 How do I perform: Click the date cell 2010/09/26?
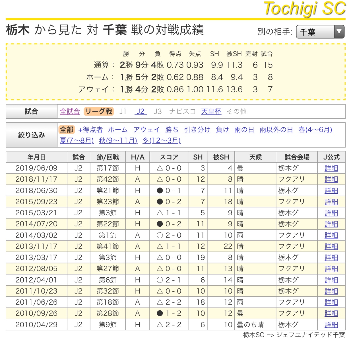click(x=36, y=313)
